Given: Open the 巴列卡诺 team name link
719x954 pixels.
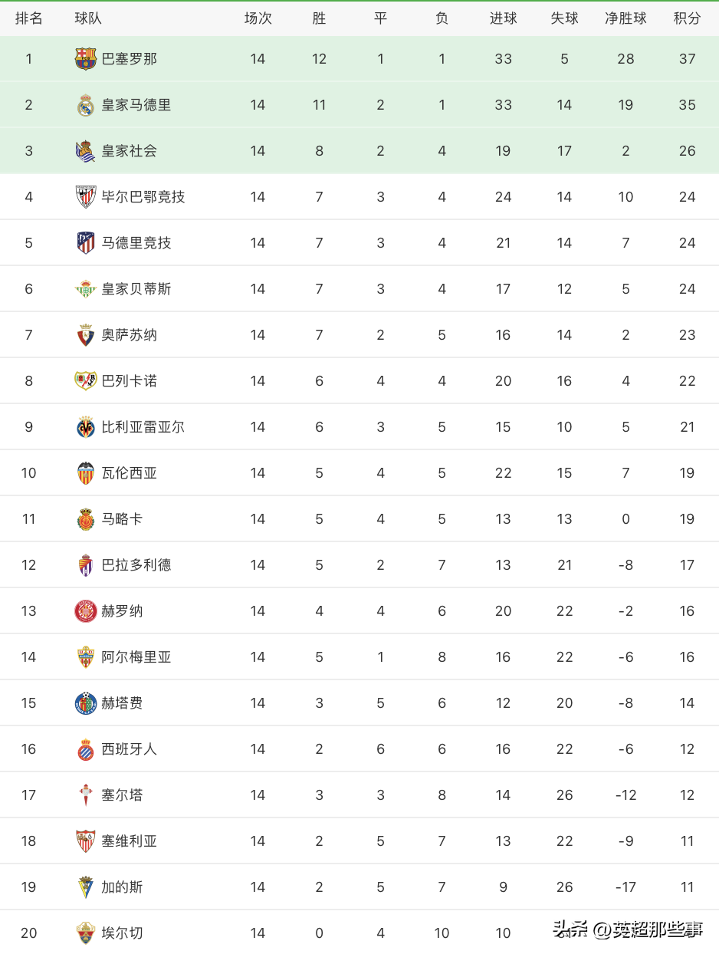Looking at the screenshot, I should click(129, 381).
